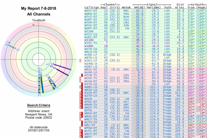207x138 pixels.
Task: Click the red N north marker
Action: (33, 25)
